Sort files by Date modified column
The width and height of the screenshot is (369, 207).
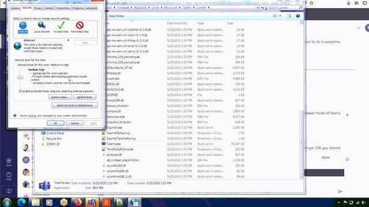177,23
